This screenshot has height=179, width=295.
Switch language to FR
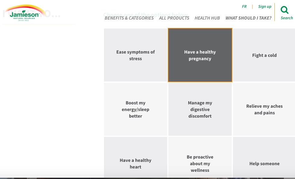pyautogui.click(x=244, y=7)
